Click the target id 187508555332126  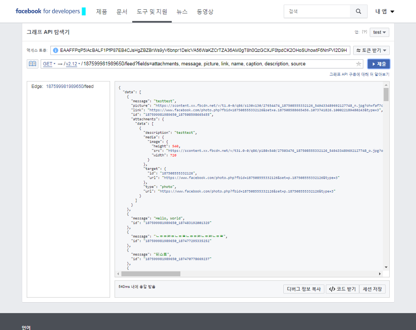coord(177,173)
